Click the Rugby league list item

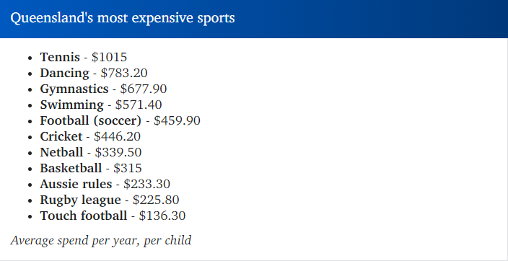click(110, 200)
